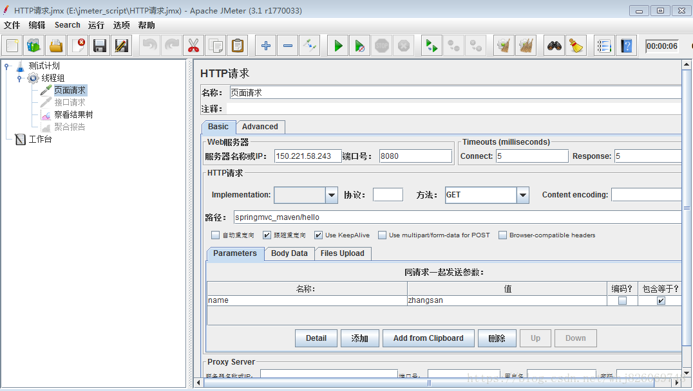Open Help with question mark icon
This screenshot has width=693, height=391.
626,46
